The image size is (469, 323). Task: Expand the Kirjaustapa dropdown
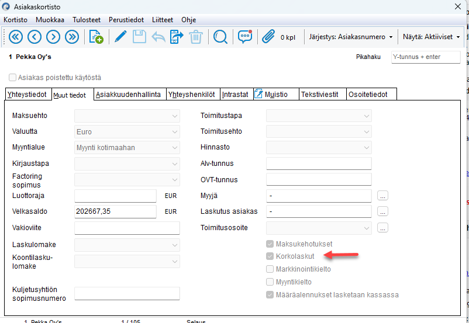(x=127, y=164)
